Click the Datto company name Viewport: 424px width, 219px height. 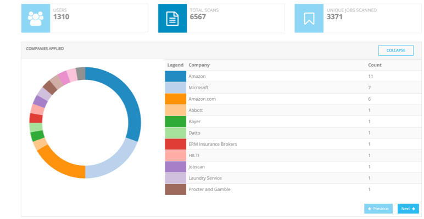pyautogui.click(x=194, y=133)
